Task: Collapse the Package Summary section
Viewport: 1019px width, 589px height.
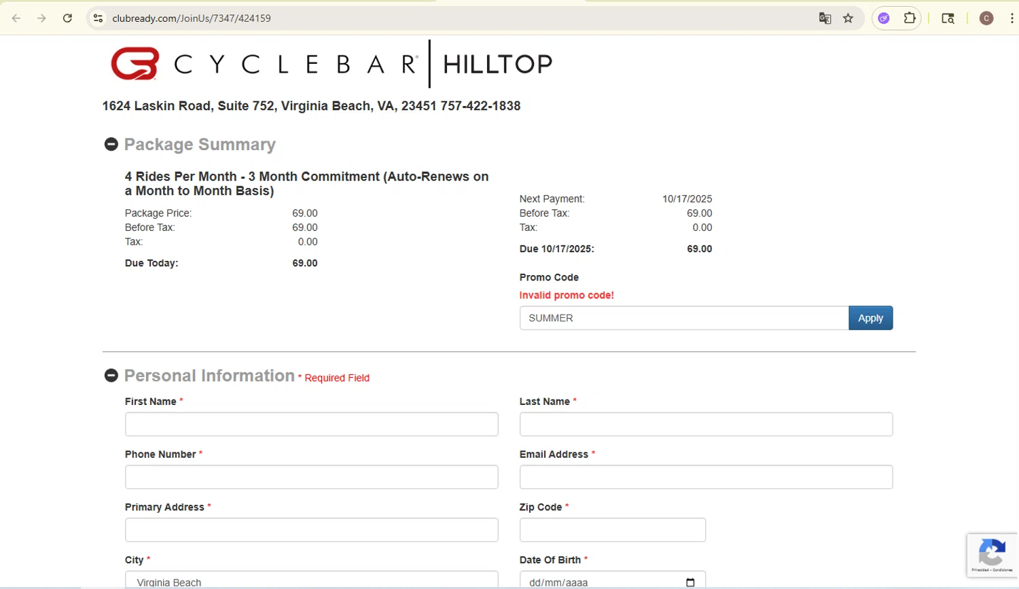Action: pyautogui.click(x=111, y=144)
